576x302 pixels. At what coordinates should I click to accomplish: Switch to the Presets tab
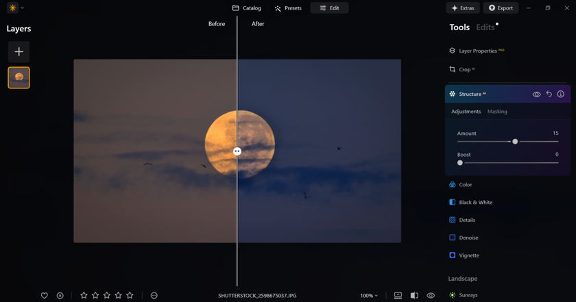288,8
